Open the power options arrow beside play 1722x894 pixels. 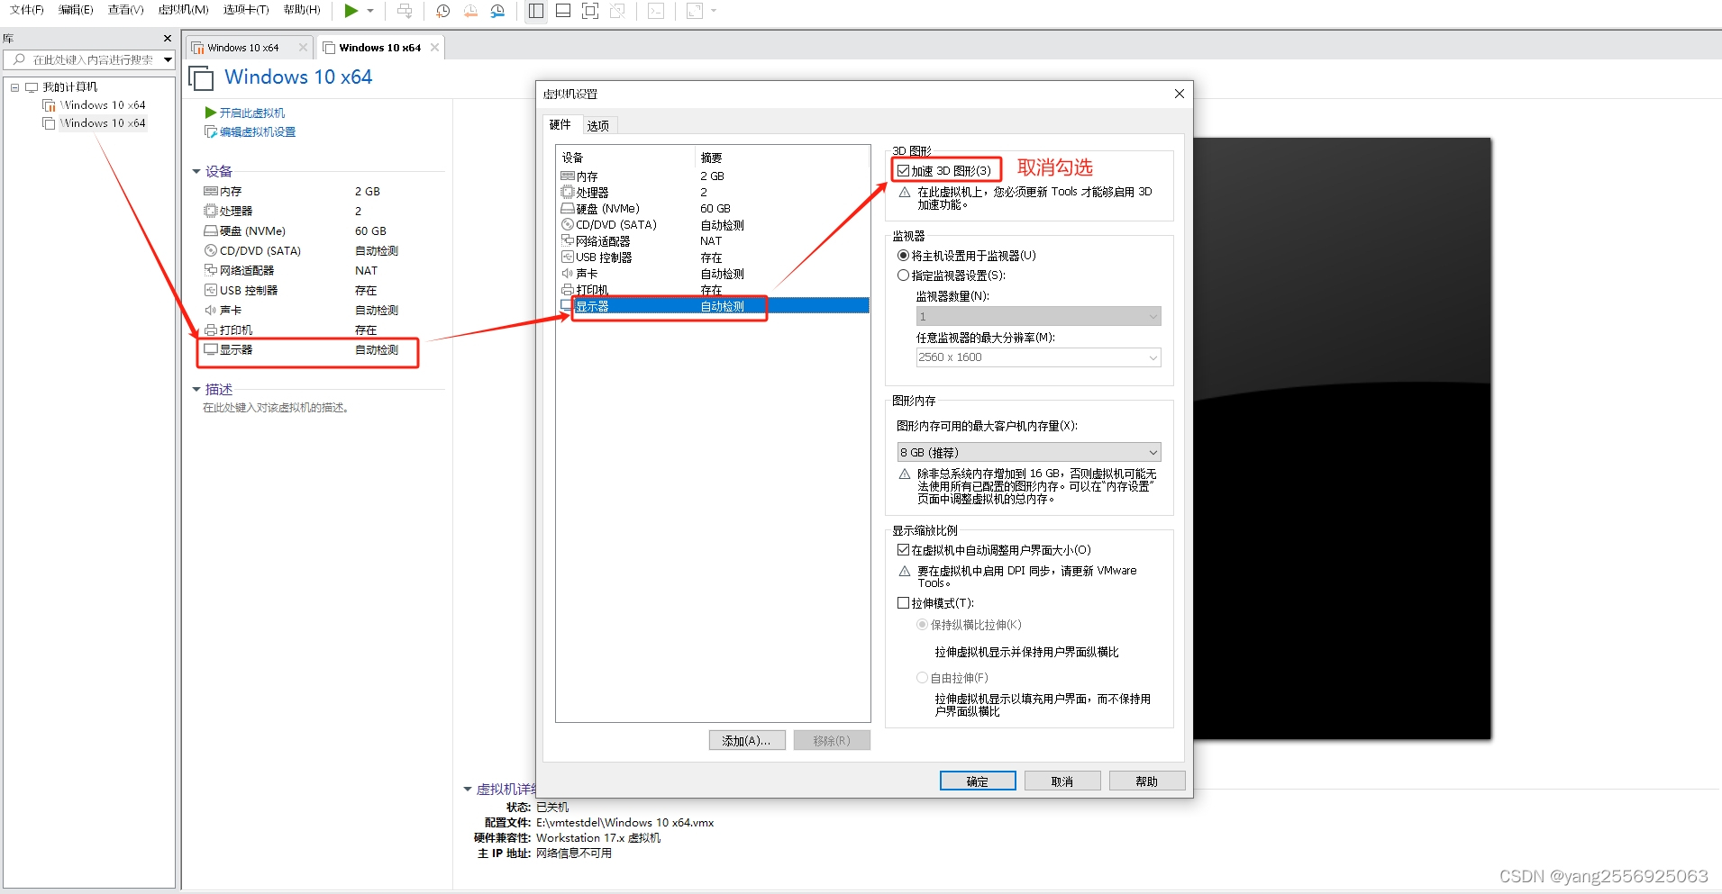tap(370, 11)
